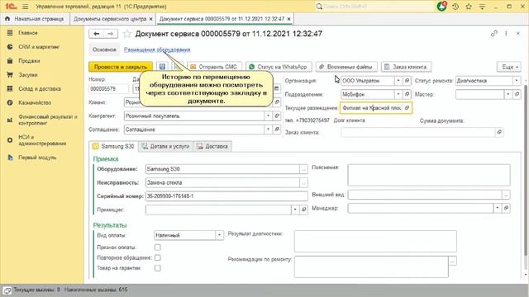Open Соглашение field link icon
The width and height of the screenshot is (529, 297).
277,130
